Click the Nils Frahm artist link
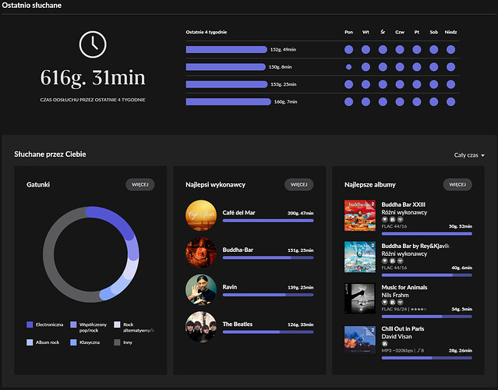This screenshot has width=498, height=390. coord(395,295)
